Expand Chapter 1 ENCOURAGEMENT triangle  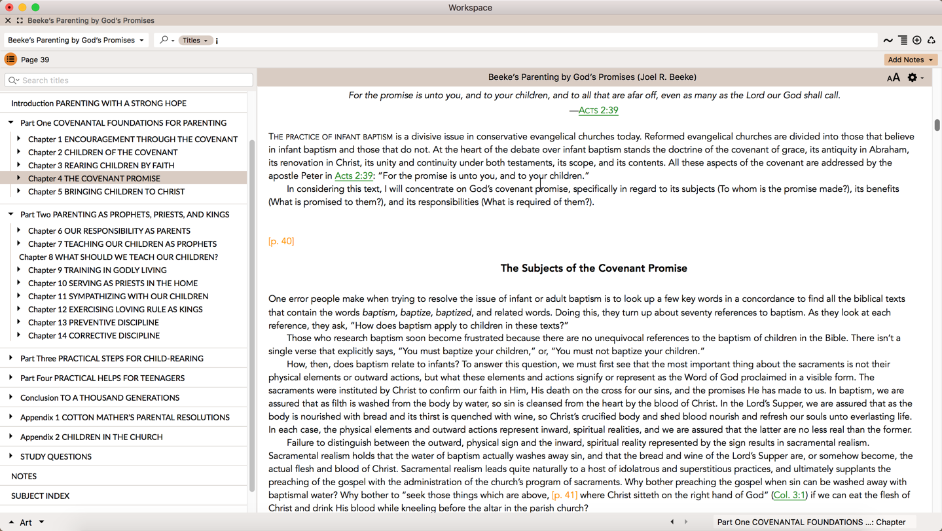pyautogui.click(x=19, y=139)
